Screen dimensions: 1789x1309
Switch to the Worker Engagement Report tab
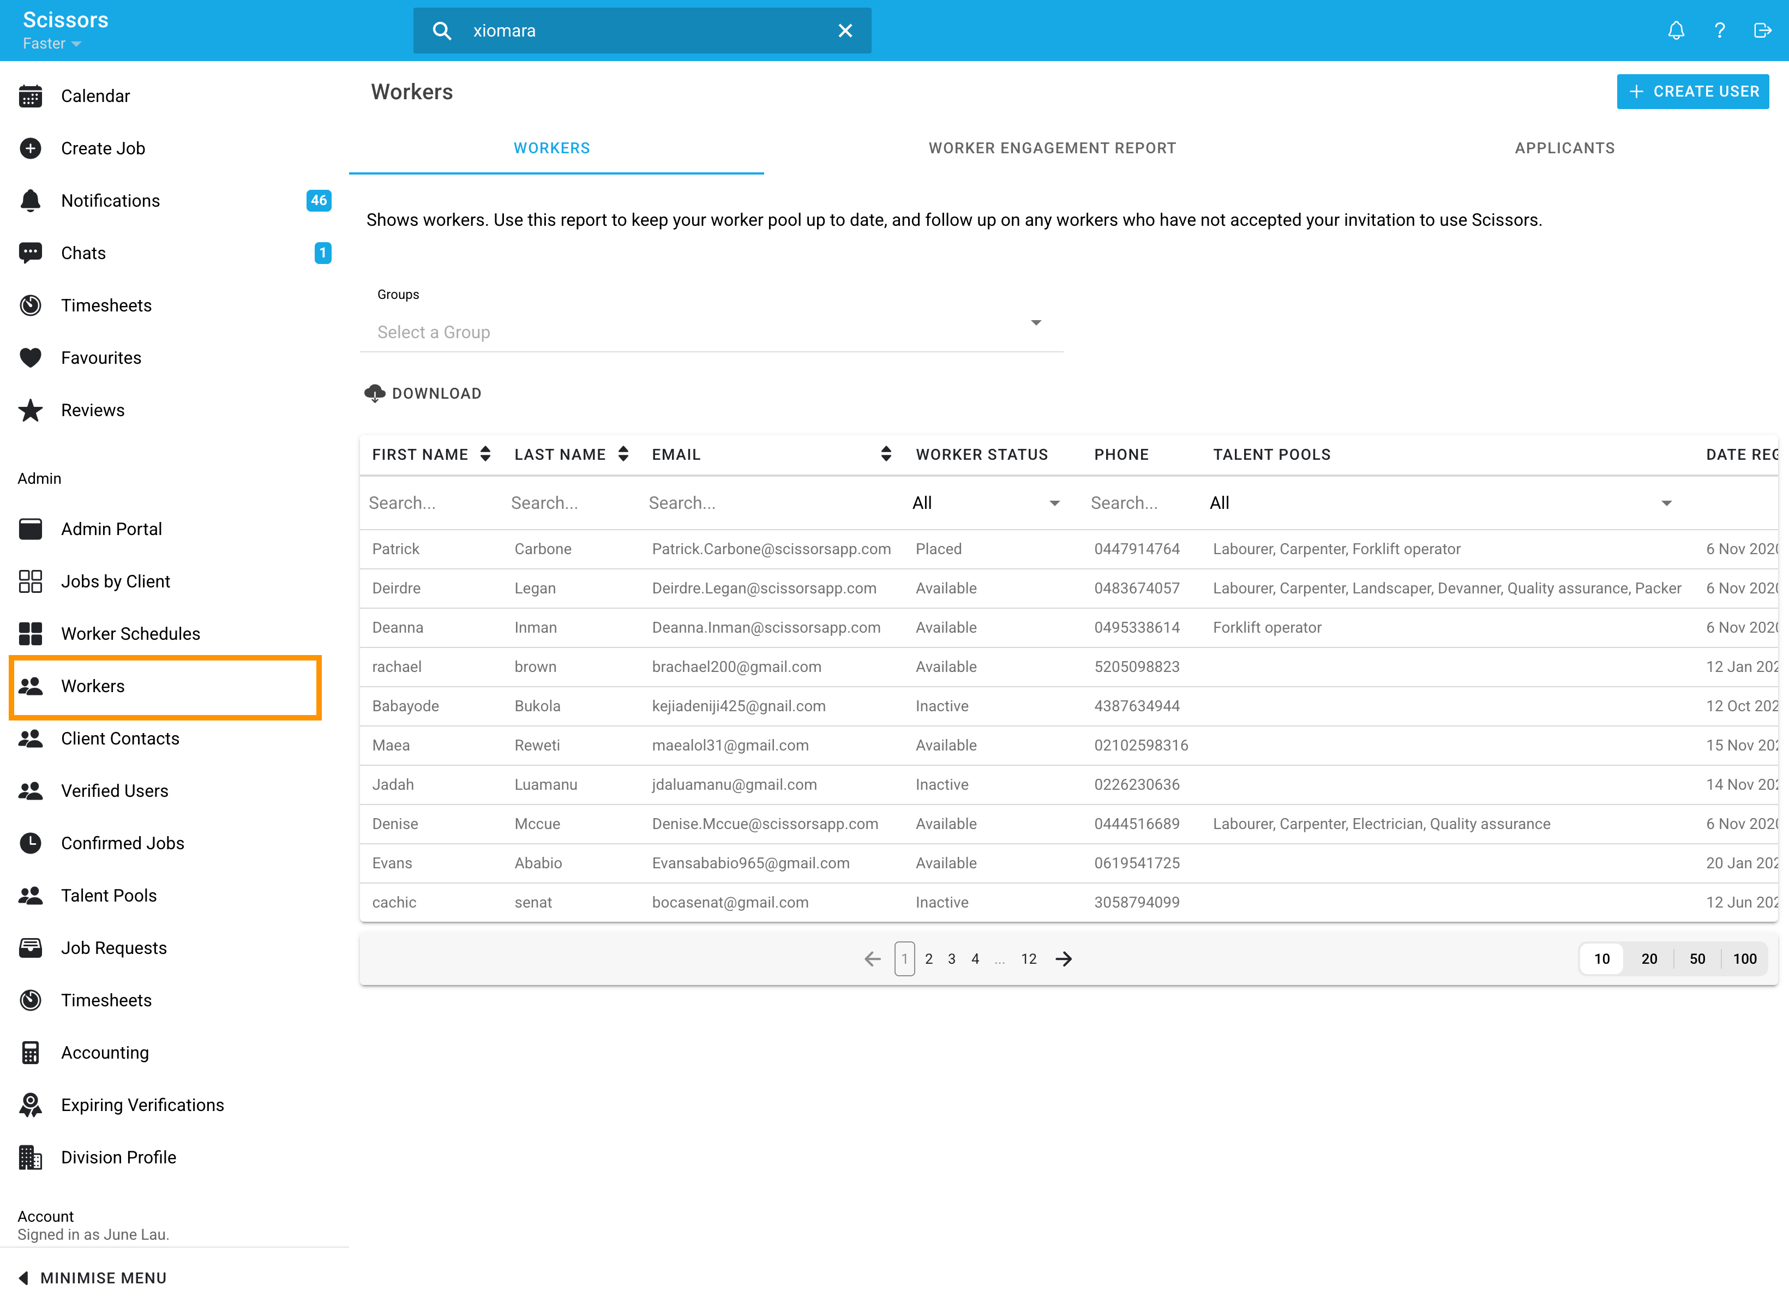point(1052,148)
